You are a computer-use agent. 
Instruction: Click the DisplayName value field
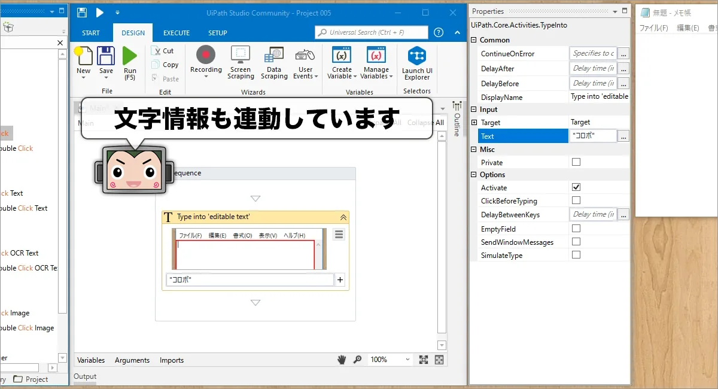tap(599, 96)
